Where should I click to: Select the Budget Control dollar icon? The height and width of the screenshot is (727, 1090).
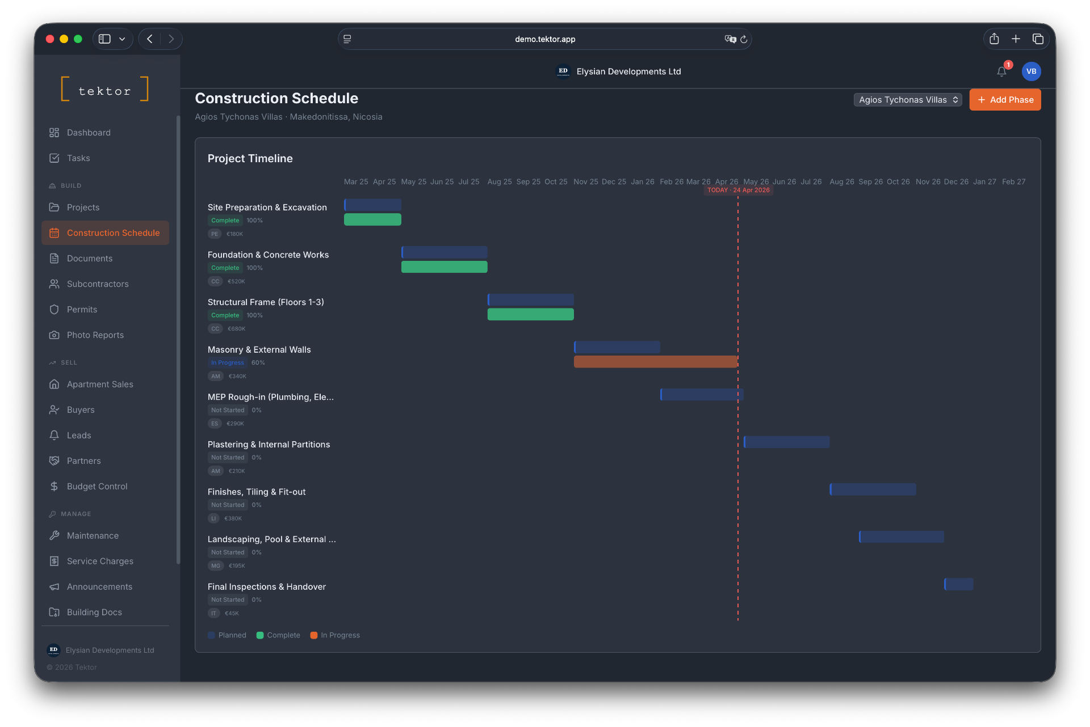pos(54,486)
